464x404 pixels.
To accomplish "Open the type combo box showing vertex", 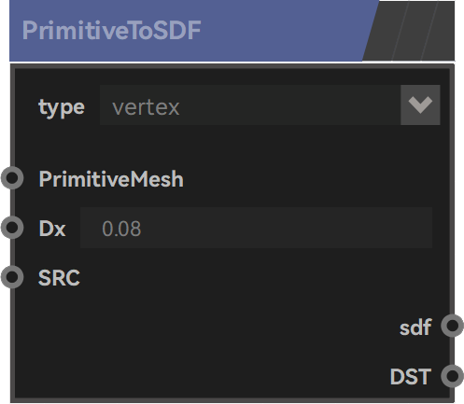I will (270, 104).
